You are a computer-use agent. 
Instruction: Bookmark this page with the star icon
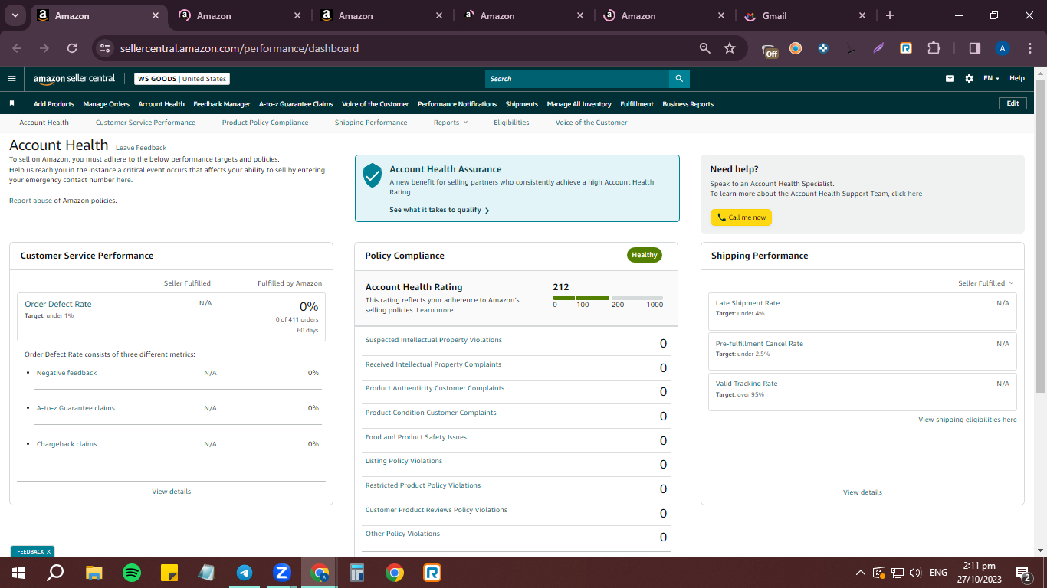pos(730,48)
